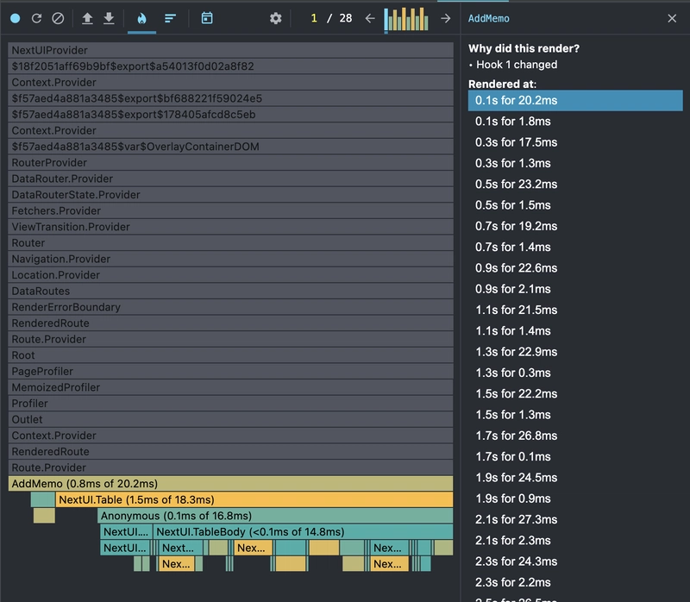The width and height of the screenshot is (690, 602).
Task: Go to the previous commit with the left arrow
Action: pyautogui.click(x=370, y=18)
